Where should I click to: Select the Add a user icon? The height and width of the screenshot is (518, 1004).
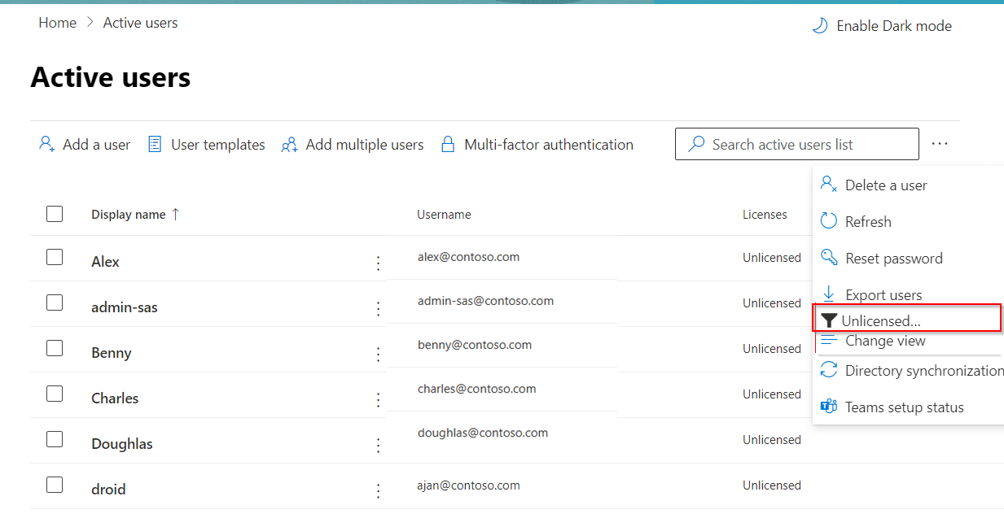[x=46, y=143]
